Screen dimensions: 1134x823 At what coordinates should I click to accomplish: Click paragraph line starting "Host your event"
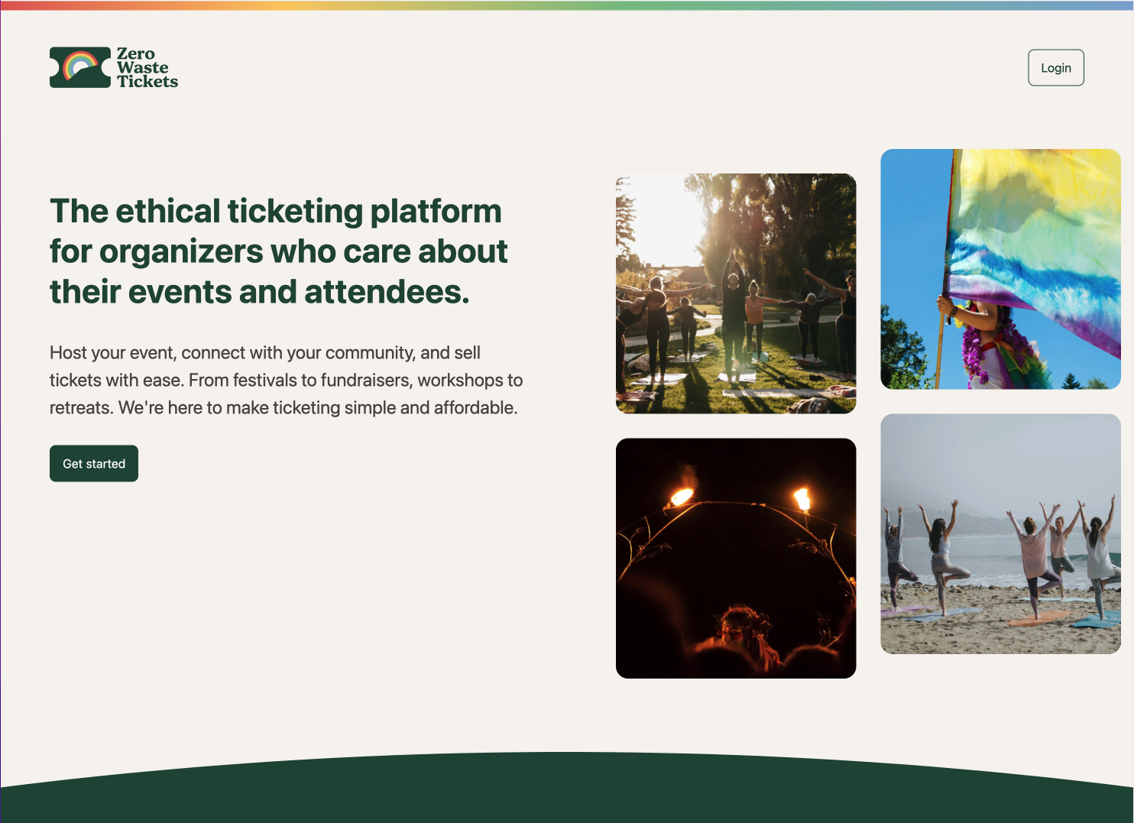(x=264, y=353)
